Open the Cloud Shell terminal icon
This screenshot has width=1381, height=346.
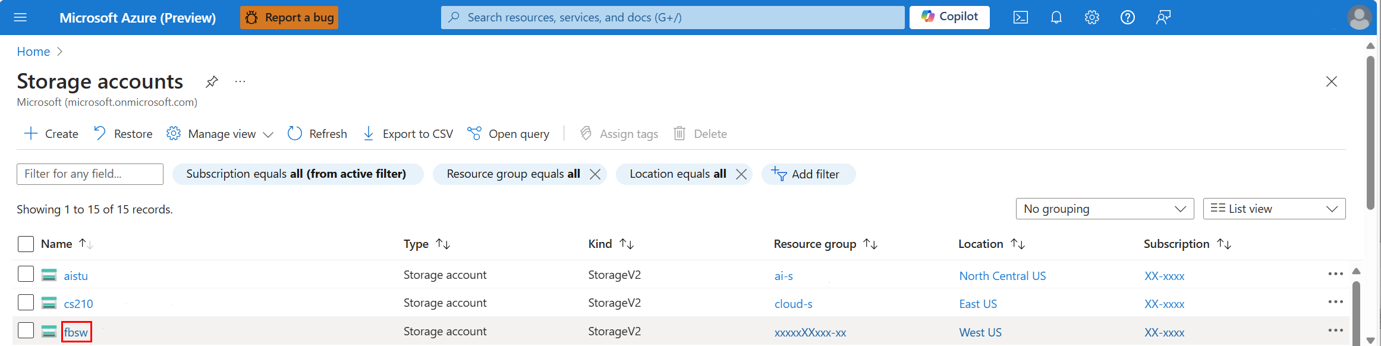pos(1021,18)
